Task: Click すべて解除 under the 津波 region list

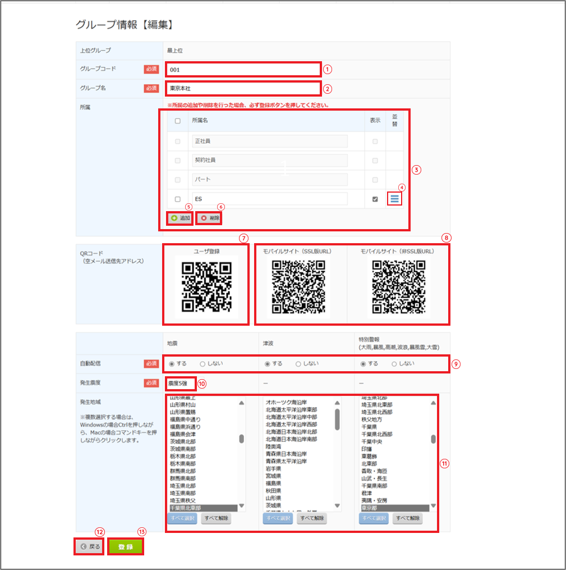Action: coord(312,518)
